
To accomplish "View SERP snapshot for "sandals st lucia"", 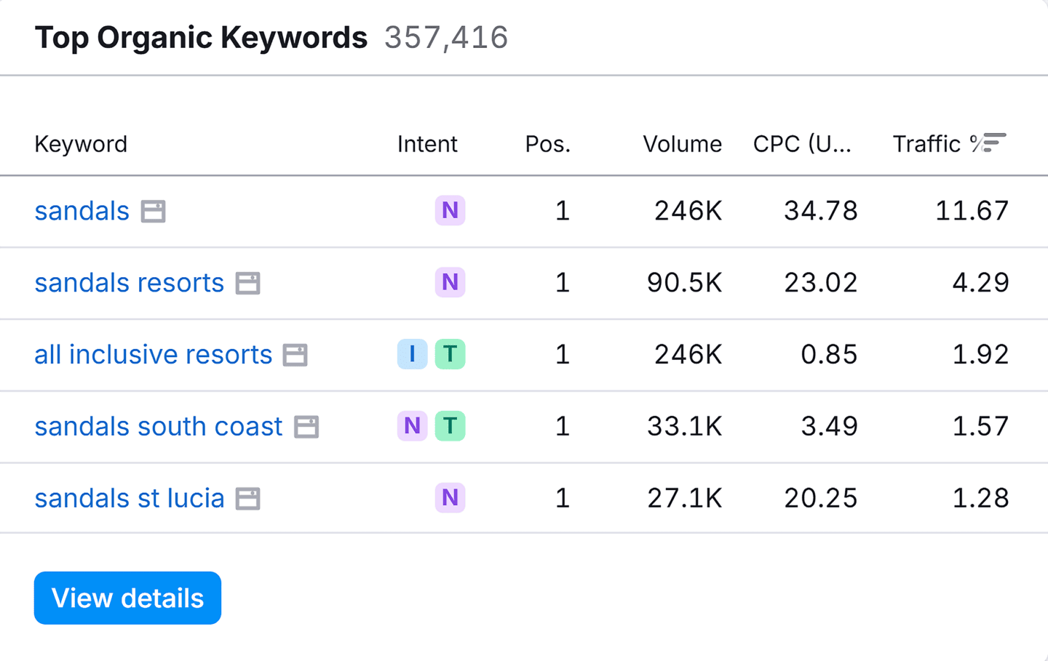I will 248,498.
